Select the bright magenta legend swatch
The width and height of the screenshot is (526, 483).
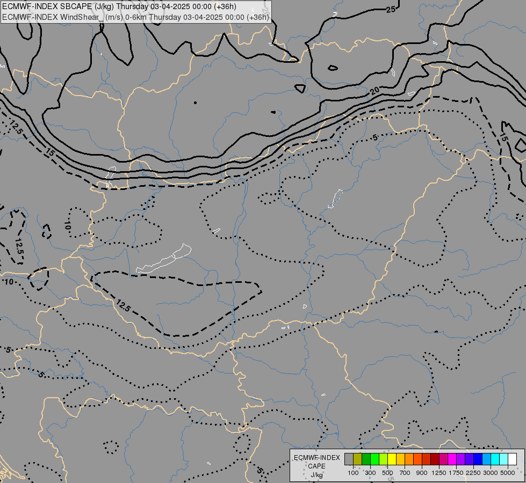pyautogui.click(x=452, y=459)
